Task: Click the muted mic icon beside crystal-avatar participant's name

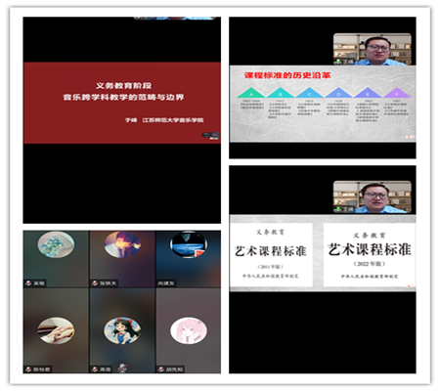Action: (28, 283)
